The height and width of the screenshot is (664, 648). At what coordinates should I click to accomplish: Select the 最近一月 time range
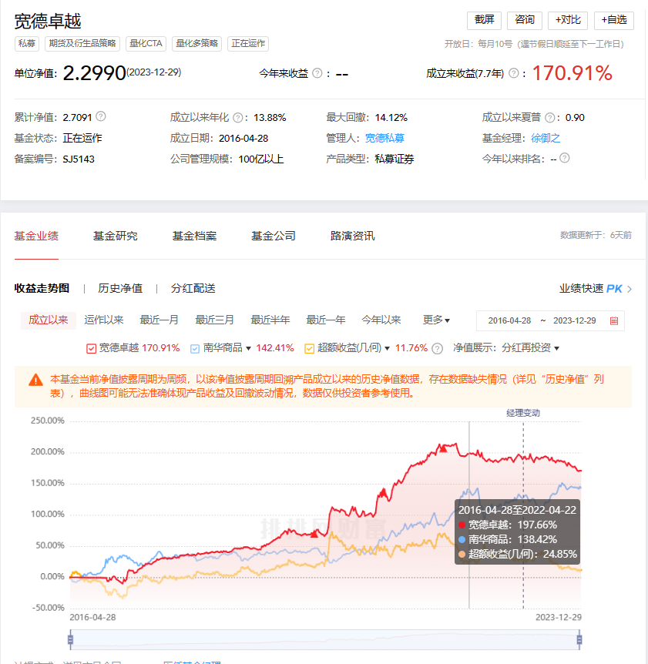point(159,320)
